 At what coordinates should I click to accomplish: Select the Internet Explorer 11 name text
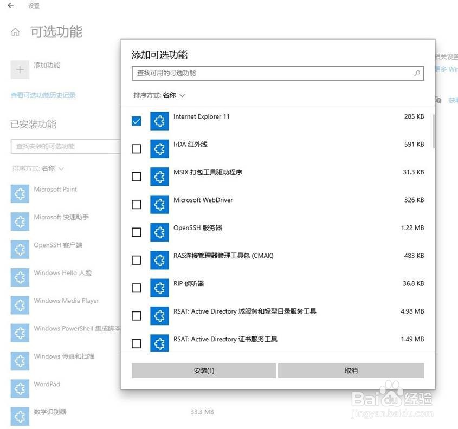[202, 116]
